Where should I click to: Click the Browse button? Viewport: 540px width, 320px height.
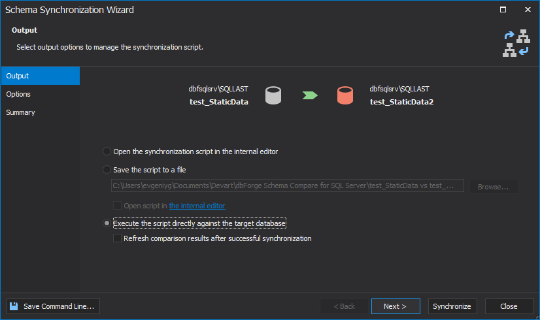tap(493, 187)
